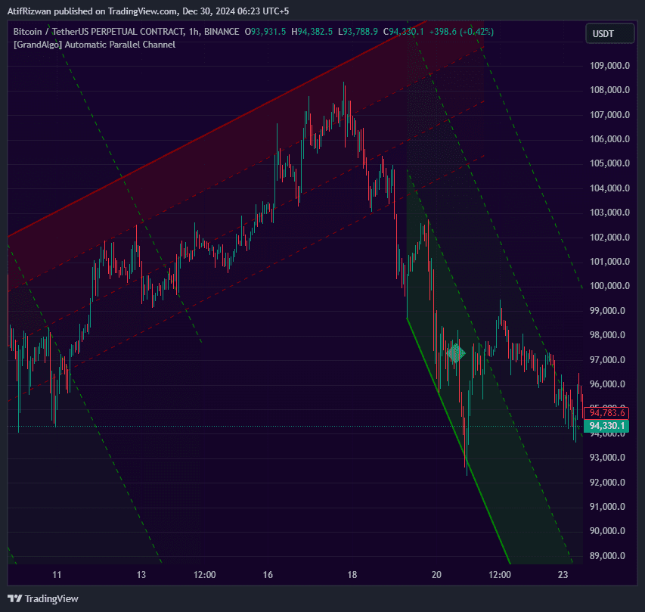Select the low value L93,788.9
The width and height of the screenshot is (645, 612).
click(x=360, y=32)
